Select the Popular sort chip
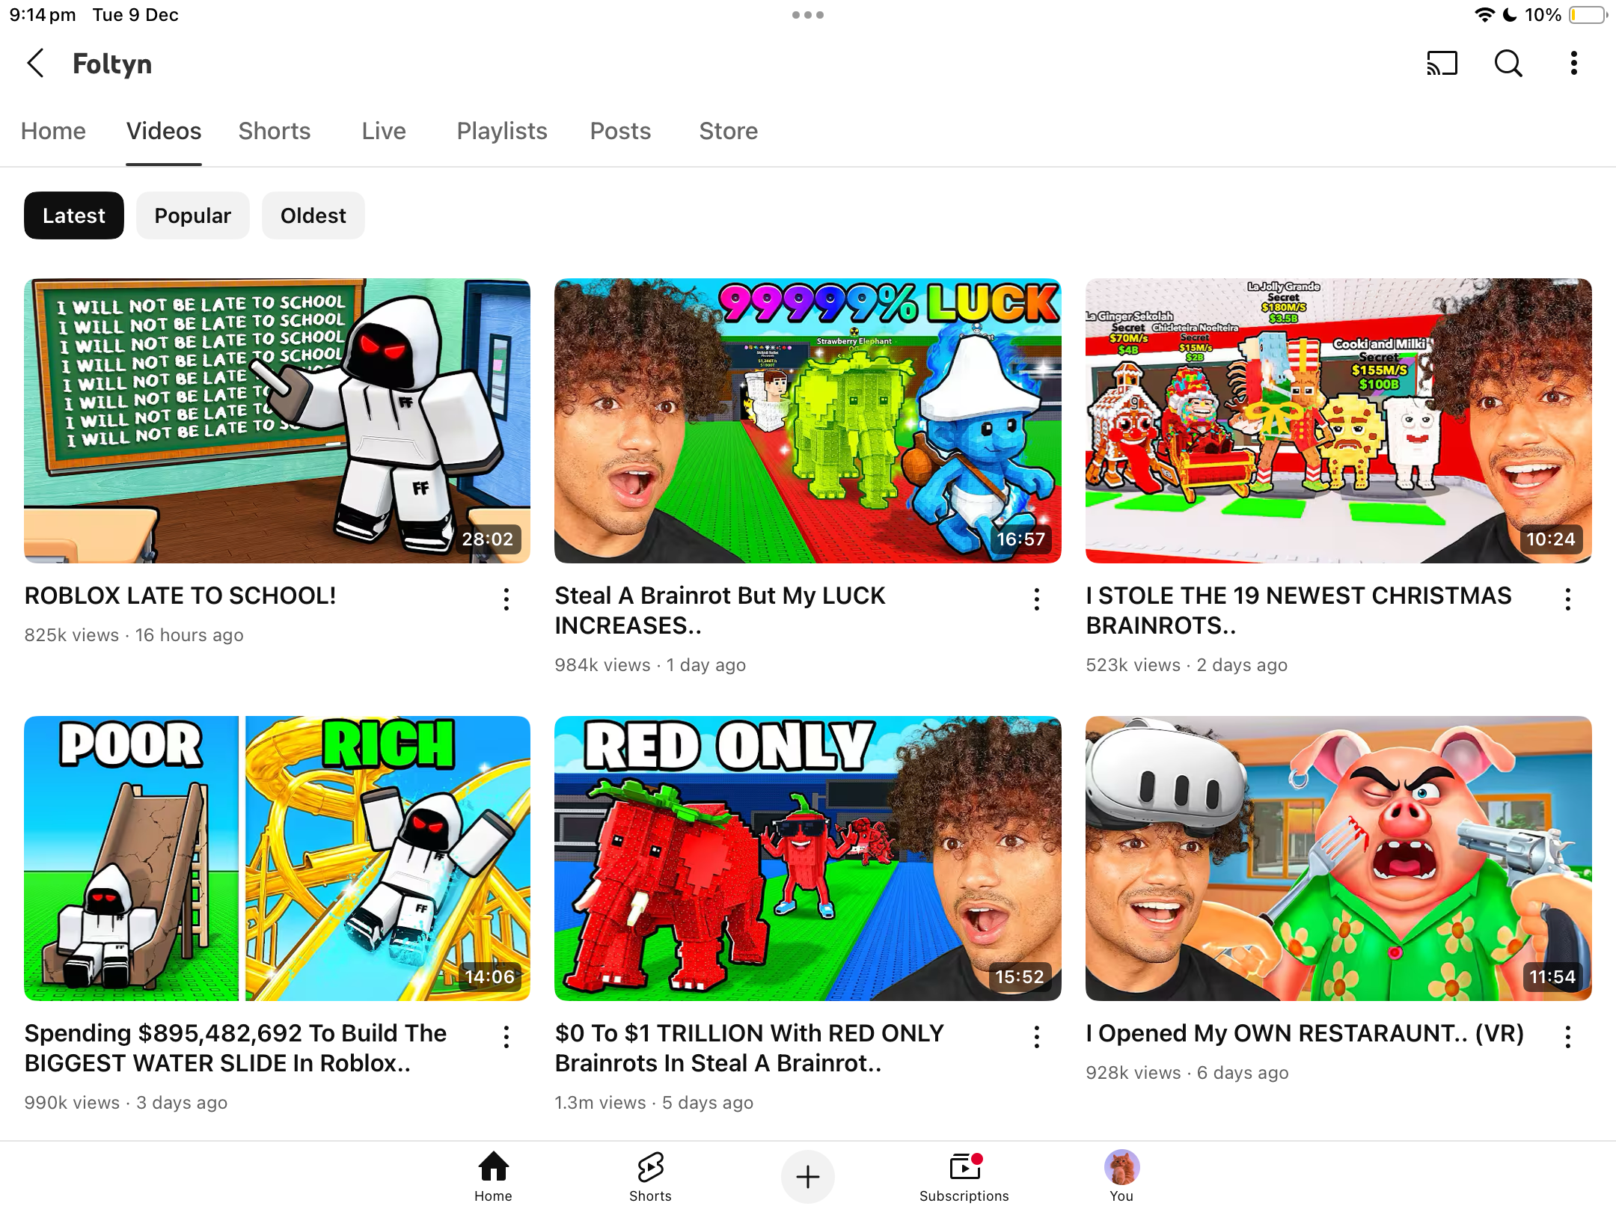Image resolution: width=1616 pixels, height=1212 pixels. pyautogui.click(x=192, y=215)
